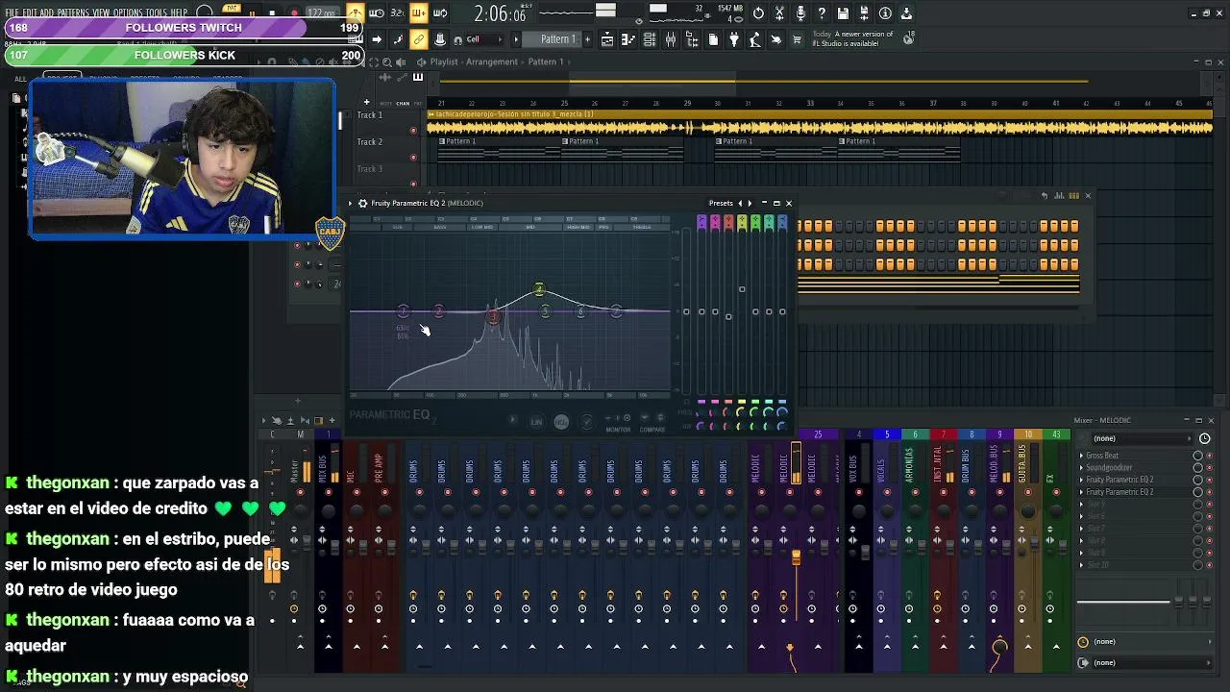
Task: Select next preset arrow in Parametric EQ 2
Action: tap(750, 203)
